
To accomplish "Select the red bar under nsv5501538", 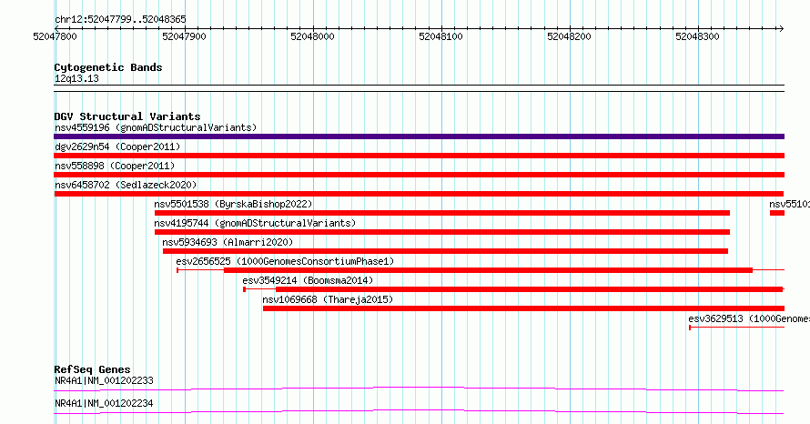I will [442, 213].
